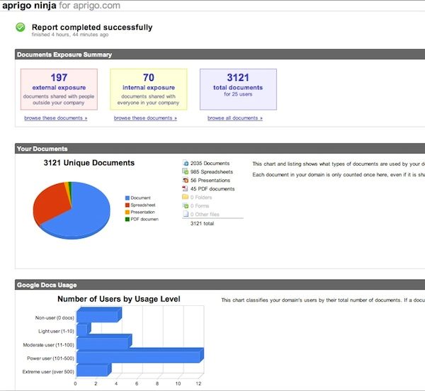Click the 'aprigo ninja' page title
425x391 pixels.
[29, 6]
